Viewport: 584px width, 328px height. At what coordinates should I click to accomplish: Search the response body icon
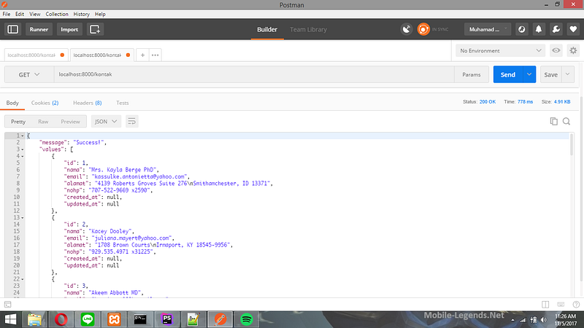(566, 121)
